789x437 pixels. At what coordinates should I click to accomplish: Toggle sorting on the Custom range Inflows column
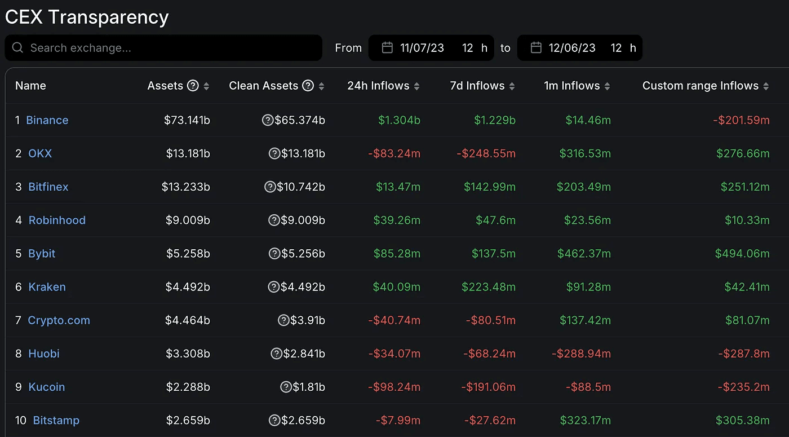tap(766, 85)
